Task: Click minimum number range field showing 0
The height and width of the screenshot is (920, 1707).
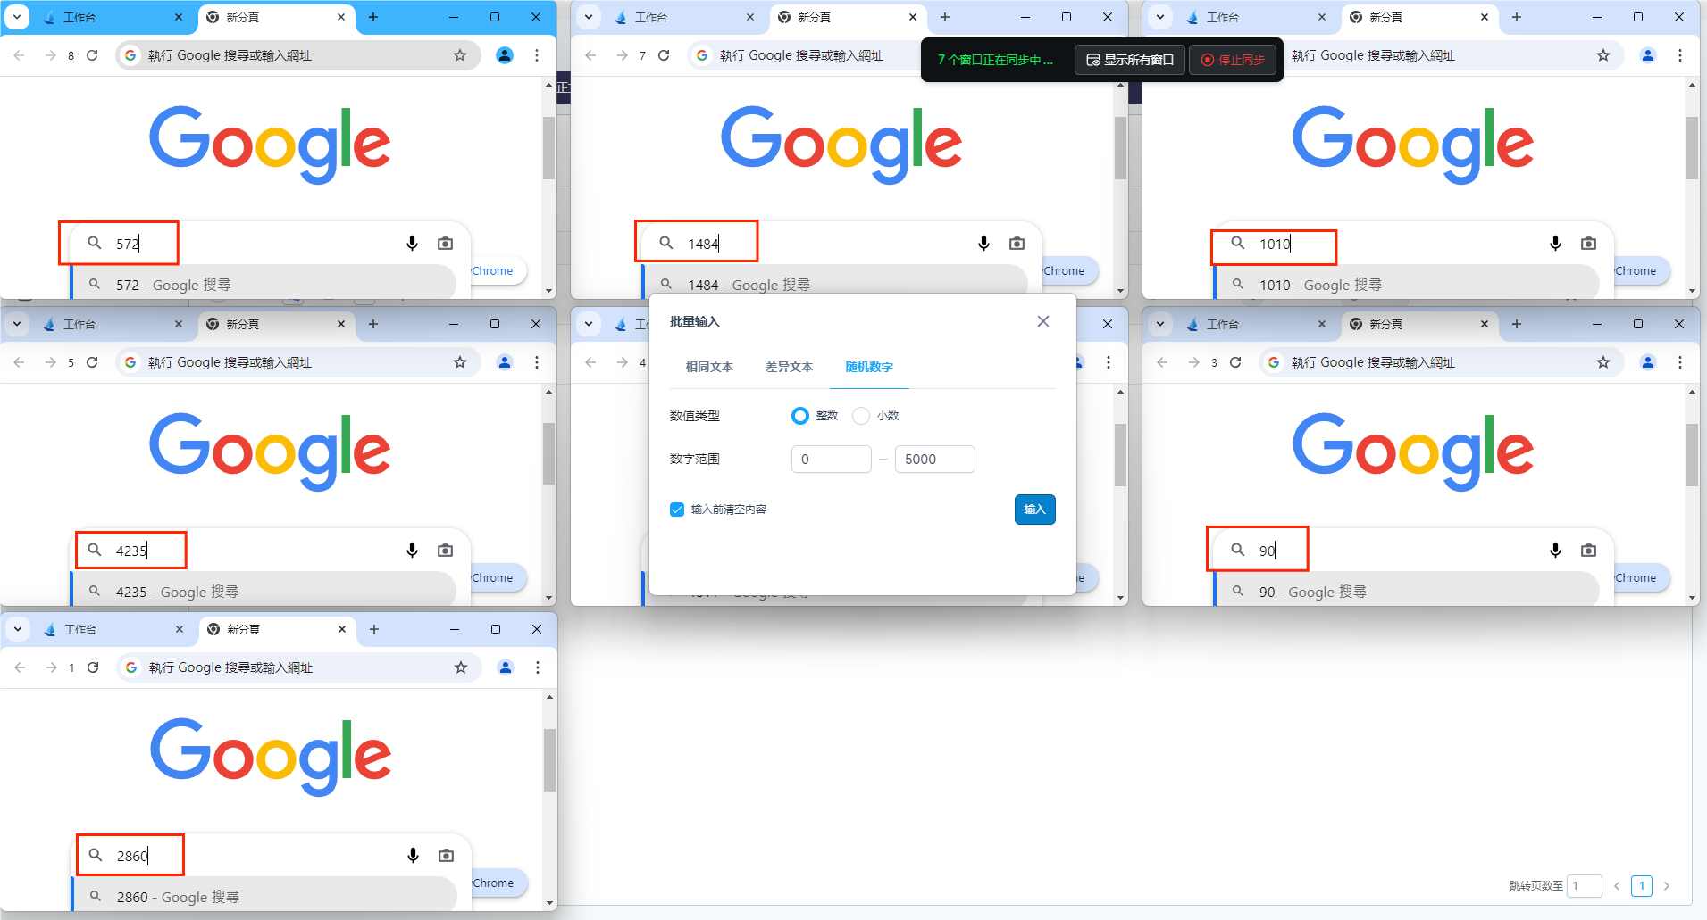Action: point(831,459)
